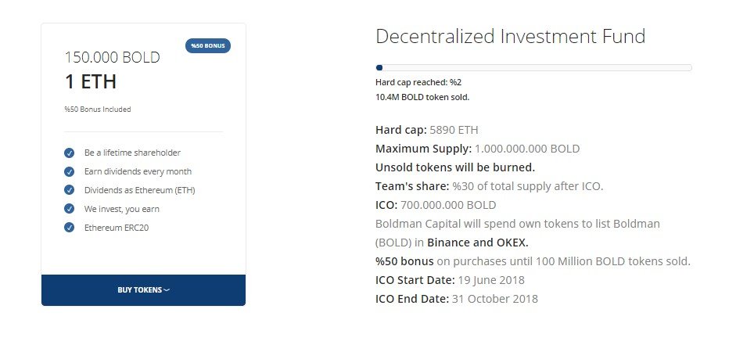Viewport: 754px width, 345px height.
Task: Expand the chevron beside BUY TOKENS
Action: [167, 290]
